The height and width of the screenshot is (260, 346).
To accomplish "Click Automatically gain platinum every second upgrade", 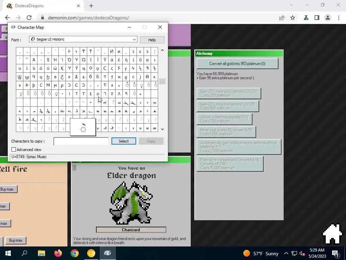I will click(239, 147).
